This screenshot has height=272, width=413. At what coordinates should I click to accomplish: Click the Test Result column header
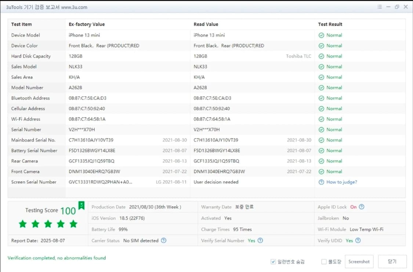330,24
